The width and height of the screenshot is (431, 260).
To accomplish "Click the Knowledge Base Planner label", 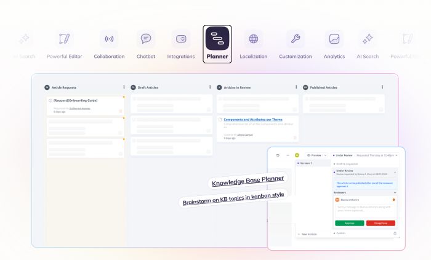I will click(x=248, y=181).
